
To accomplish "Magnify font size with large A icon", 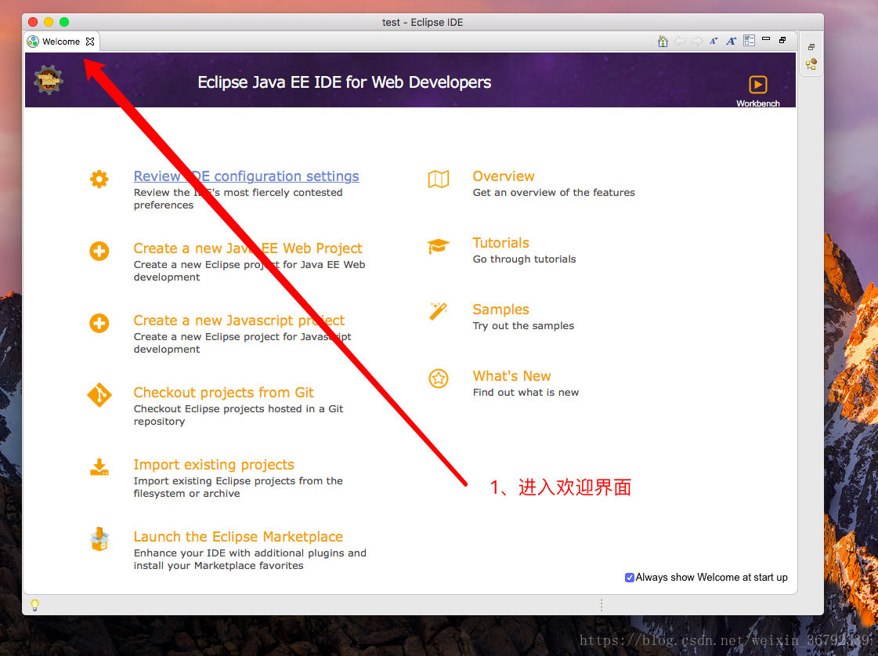I will [x=732, y=41].
